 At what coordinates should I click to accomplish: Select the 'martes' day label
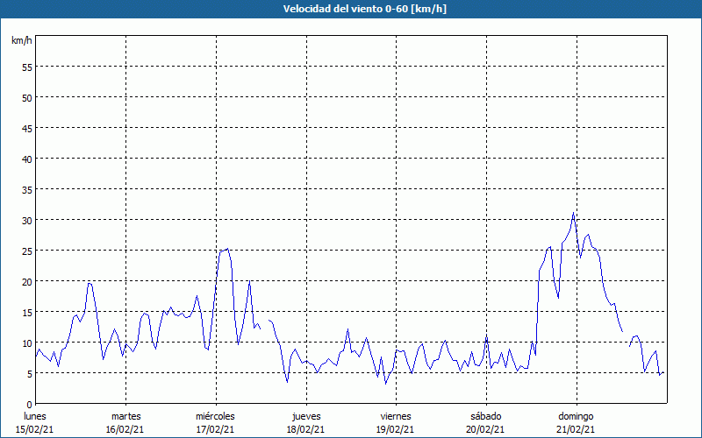click(125, 416)
